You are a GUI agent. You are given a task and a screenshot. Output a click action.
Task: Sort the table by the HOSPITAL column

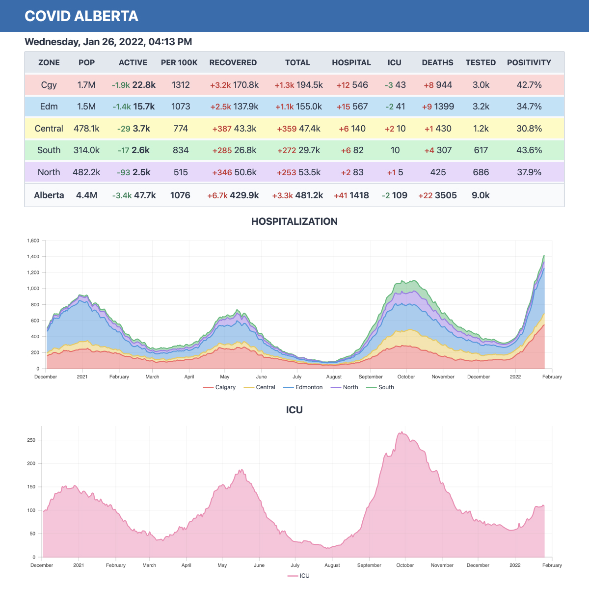(x=351, y=62)
